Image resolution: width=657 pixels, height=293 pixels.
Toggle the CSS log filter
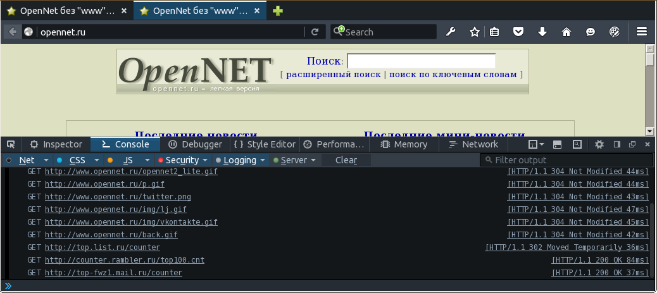[77, 160]
